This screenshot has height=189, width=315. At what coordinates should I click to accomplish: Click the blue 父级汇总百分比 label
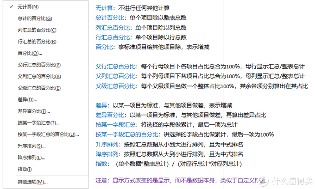point(115,86)
